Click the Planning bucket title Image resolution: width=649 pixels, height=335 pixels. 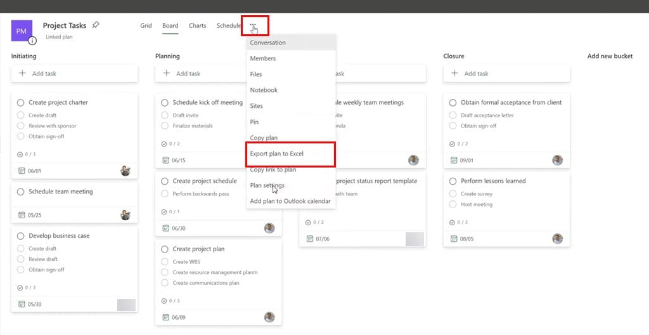pos(167,56)
